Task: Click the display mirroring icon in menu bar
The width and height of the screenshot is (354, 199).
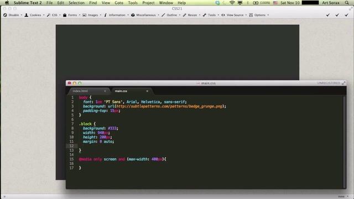Action: [240, 3]
